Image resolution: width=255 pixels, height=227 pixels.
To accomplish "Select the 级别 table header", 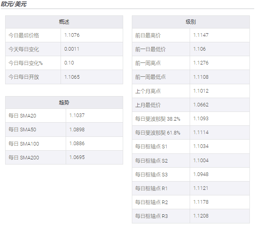I will pos(190,22).
